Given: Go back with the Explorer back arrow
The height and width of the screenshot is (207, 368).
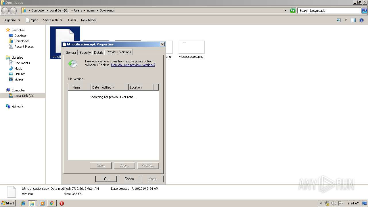Looking at the screenshot, I should coord(5,11).
